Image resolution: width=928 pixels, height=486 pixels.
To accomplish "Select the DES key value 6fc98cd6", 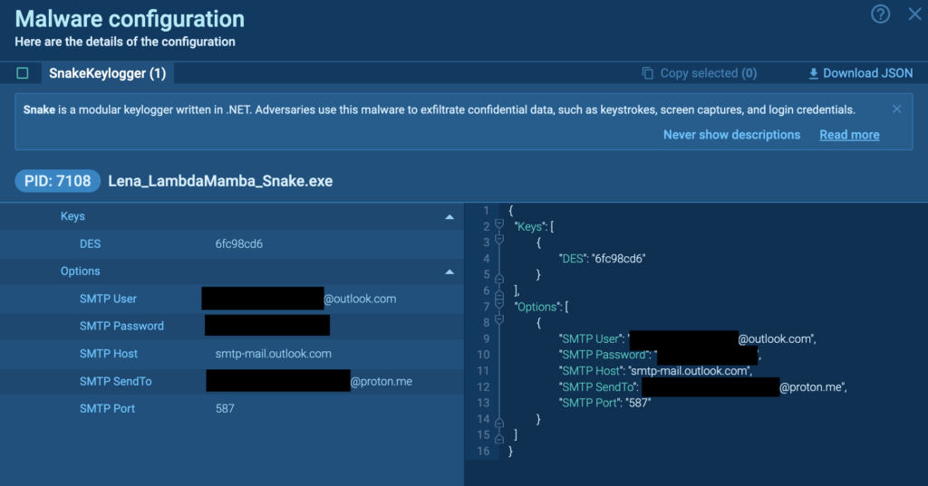I will 239,243.
